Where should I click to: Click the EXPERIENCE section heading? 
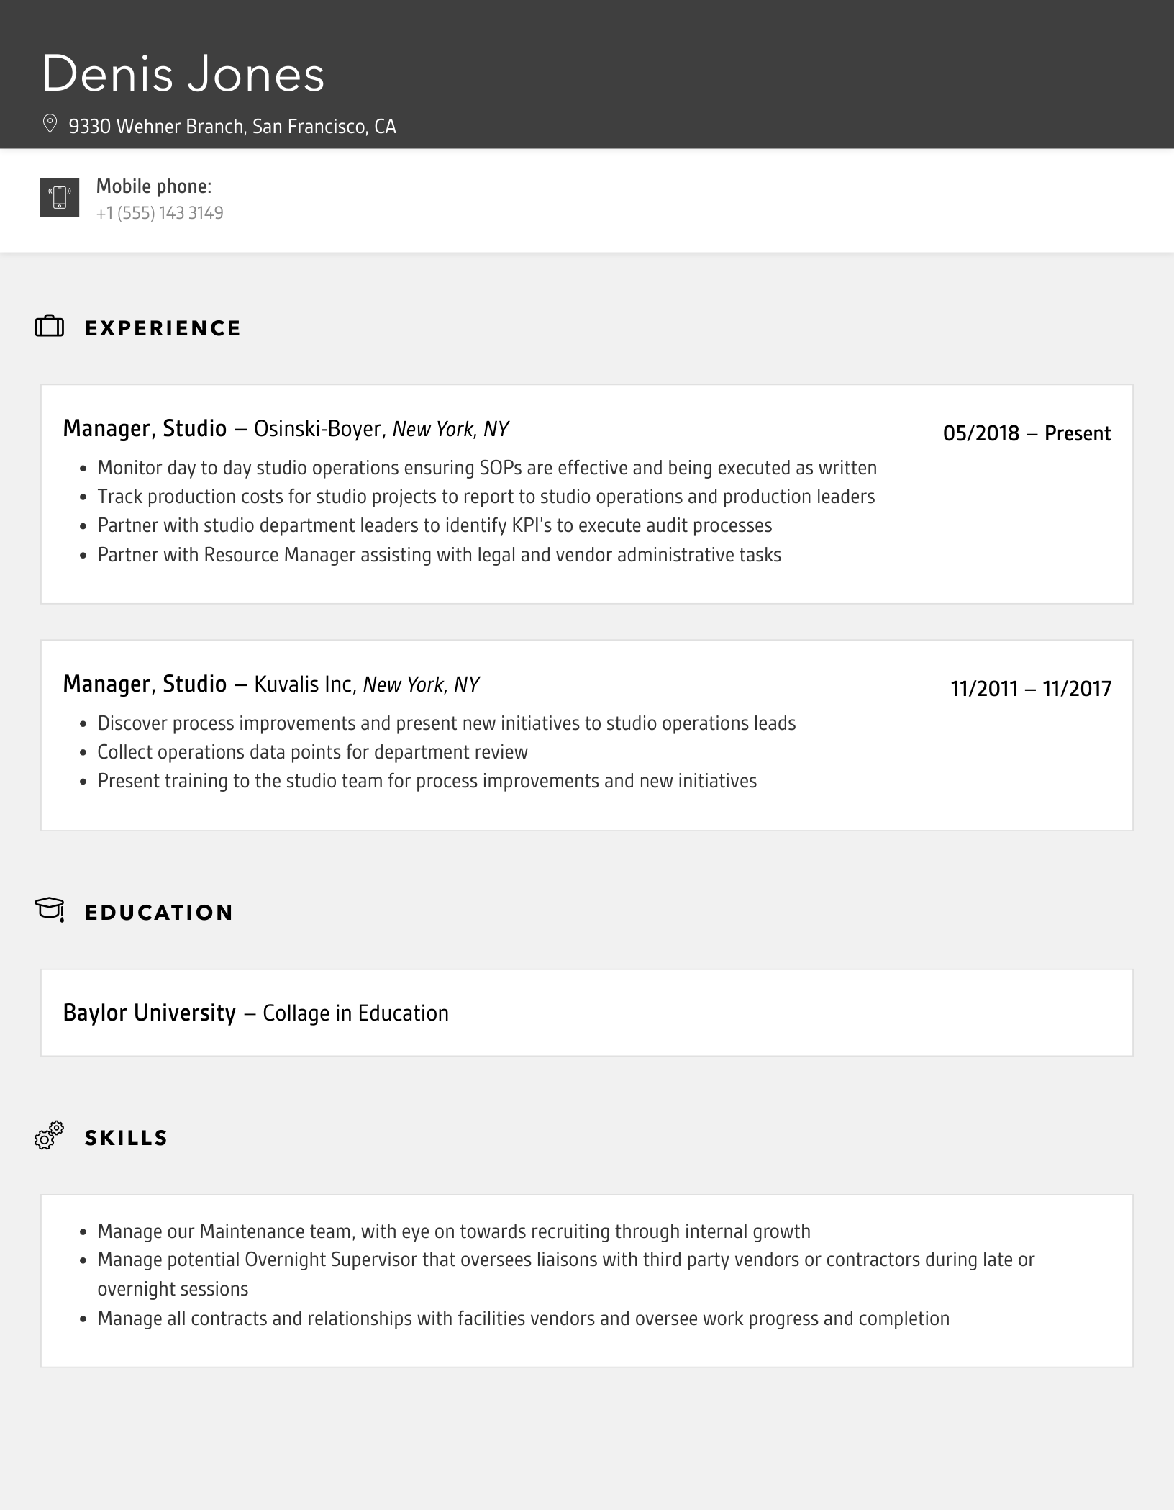163,328
